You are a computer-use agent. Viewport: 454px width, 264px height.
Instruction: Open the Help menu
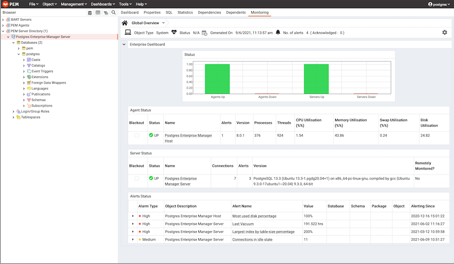(x=141, y=4)
